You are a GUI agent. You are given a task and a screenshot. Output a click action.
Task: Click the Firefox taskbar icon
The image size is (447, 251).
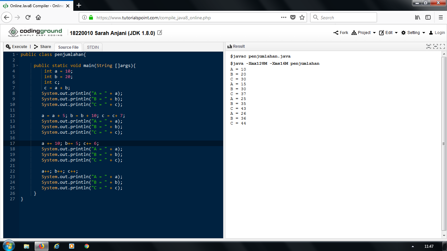click(x=42, y=246)
